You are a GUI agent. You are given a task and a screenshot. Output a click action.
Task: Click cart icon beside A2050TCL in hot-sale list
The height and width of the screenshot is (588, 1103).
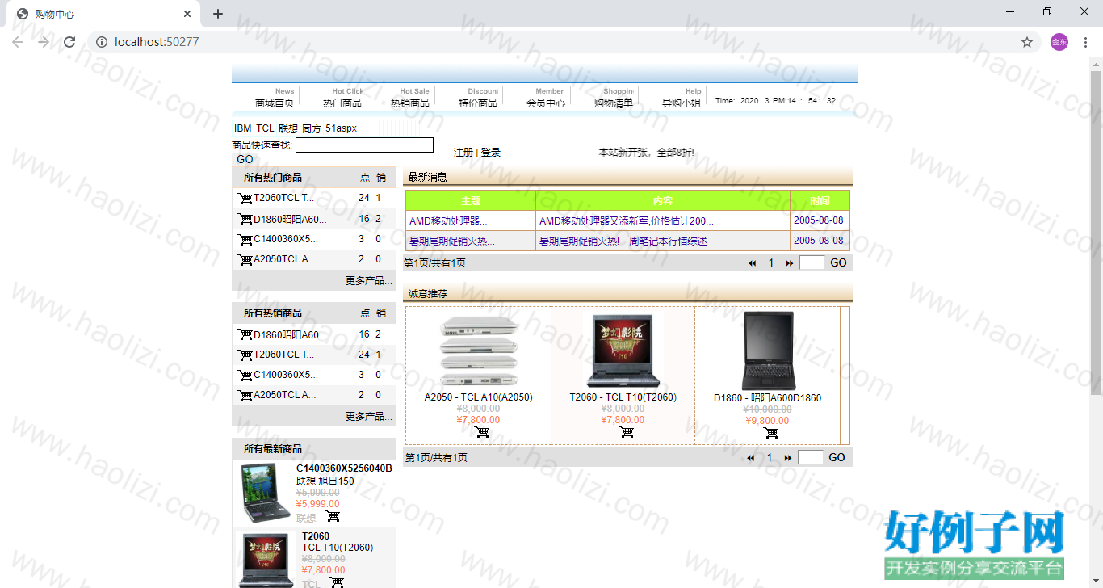pyautogui.click(x=245, y=395)
